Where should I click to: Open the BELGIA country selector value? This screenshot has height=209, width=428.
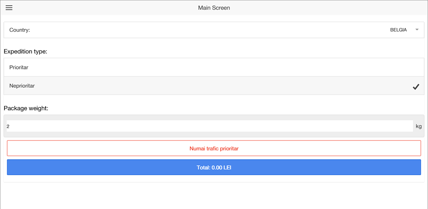(398, 30)
